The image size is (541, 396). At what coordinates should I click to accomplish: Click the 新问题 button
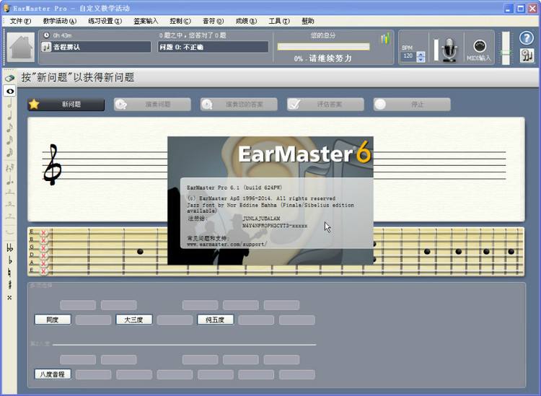pyautogui.click(x=66, y=104)
